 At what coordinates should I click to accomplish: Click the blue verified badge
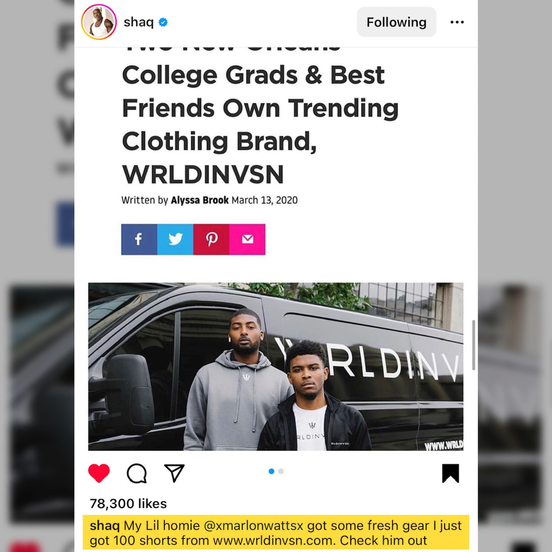tap(163, 22)
